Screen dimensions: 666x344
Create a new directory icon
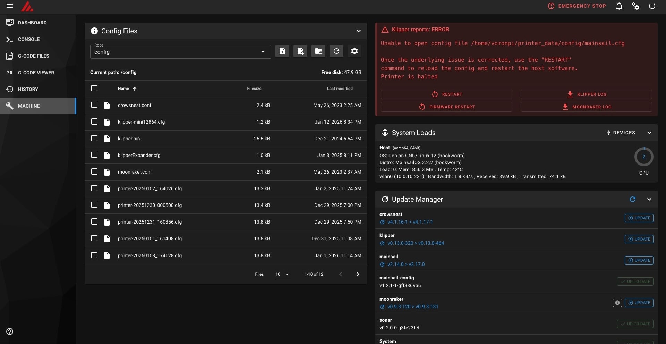click(318, 51)
